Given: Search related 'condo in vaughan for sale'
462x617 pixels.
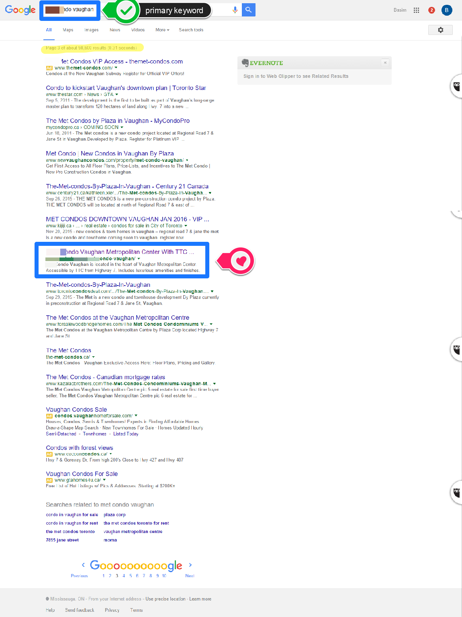Looking at the screenshot, I should (x=72, y=515).
